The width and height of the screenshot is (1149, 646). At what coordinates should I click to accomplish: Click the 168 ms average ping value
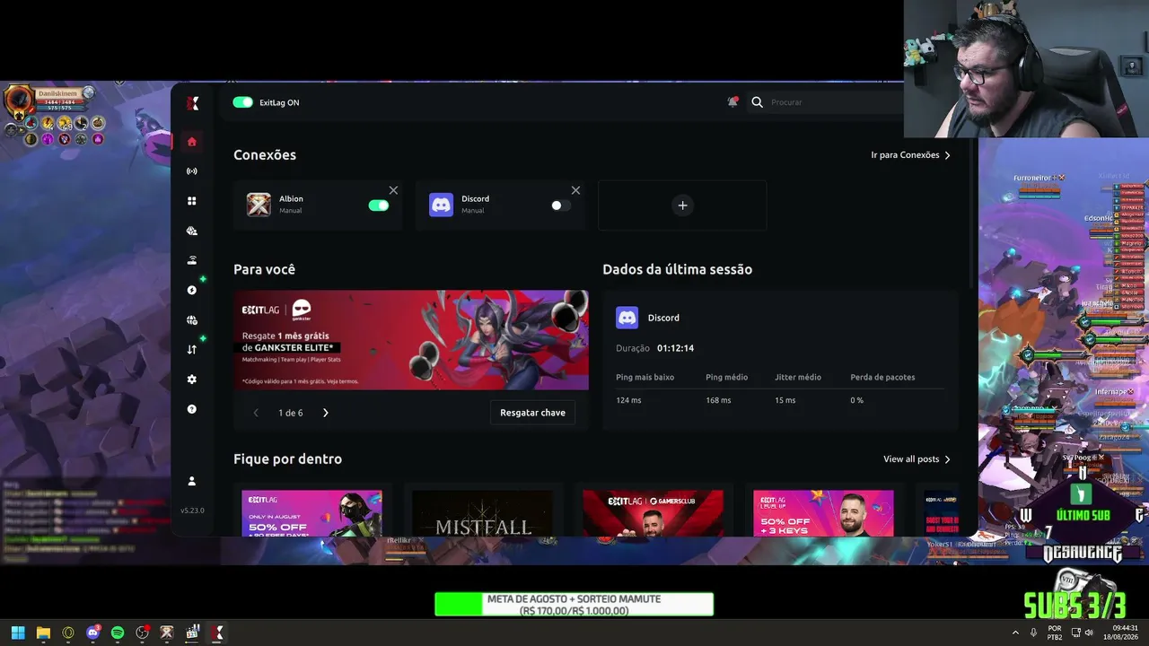[x=718, y=400]
